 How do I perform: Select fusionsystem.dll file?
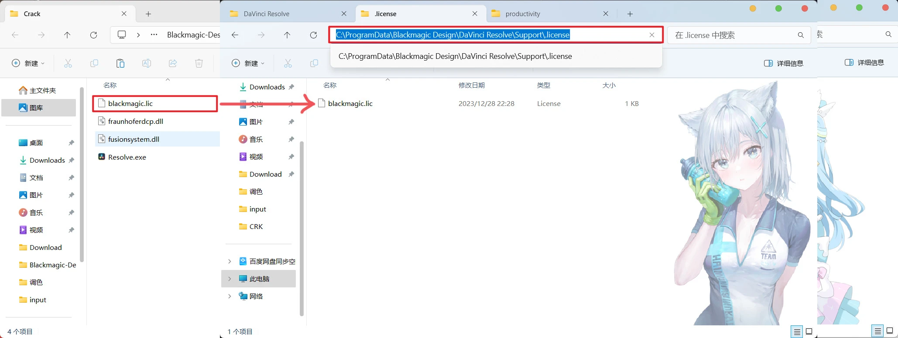click(x=157, y=139)
